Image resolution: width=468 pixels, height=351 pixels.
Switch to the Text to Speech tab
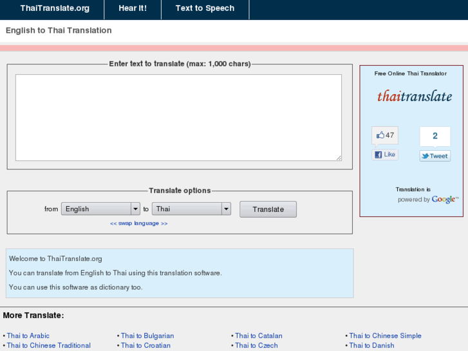click(205, 8)
